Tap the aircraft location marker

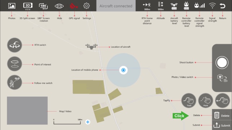pos(91,47)
